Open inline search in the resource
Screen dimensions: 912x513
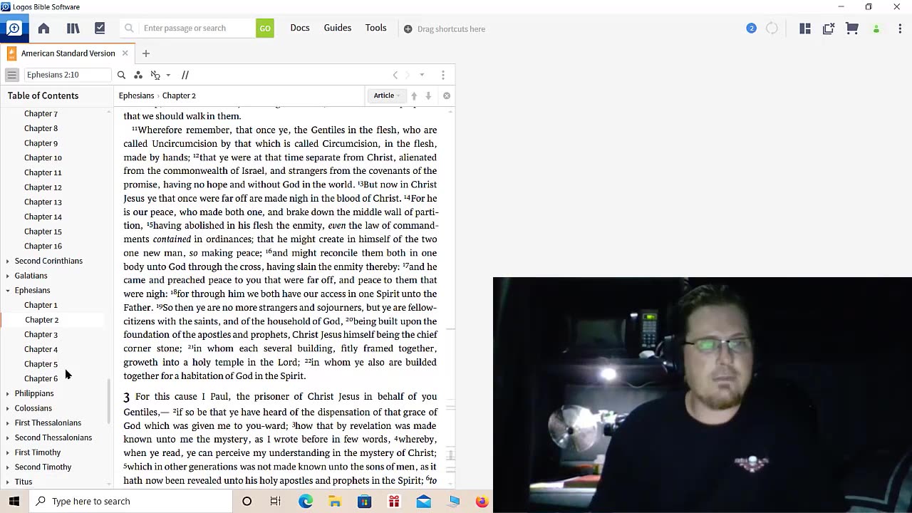(x=121, y=75)
